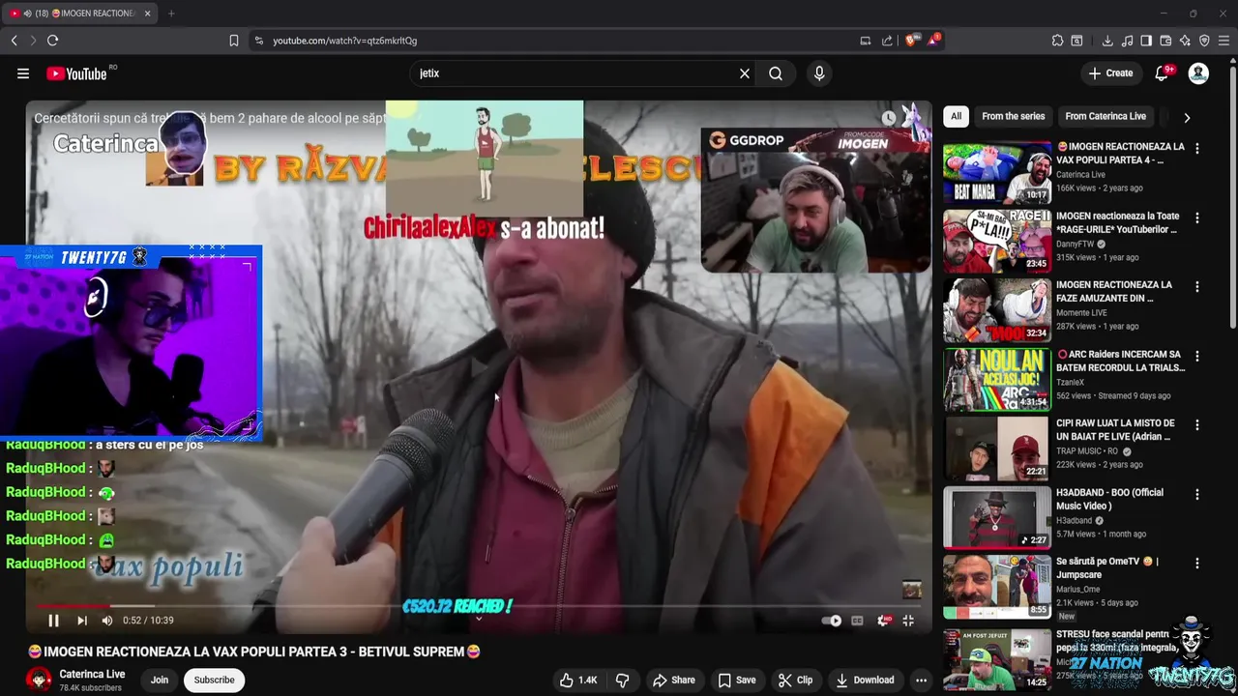
Task: Open options for VAX POPULI PARTEA 4 video
Action: click(x=1197, y=148)
